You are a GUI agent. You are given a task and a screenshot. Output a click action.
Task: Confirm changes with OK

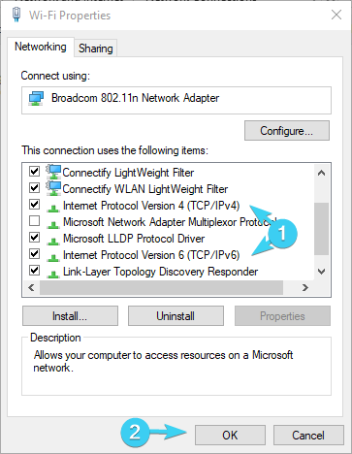click(x=230, y=435)
